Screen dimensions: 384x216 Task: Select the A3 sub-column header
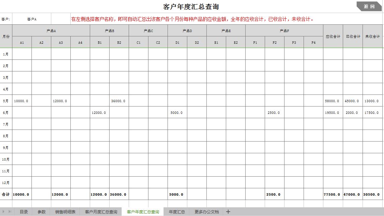61,42
